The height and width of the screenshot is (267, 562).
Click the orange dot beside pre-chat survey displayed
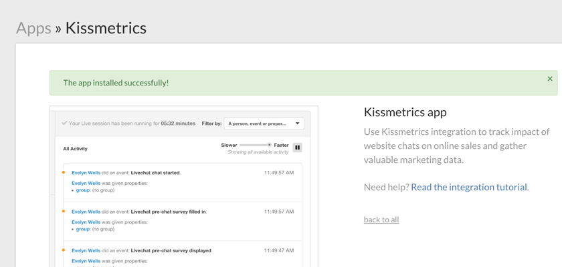pos(64,250)
